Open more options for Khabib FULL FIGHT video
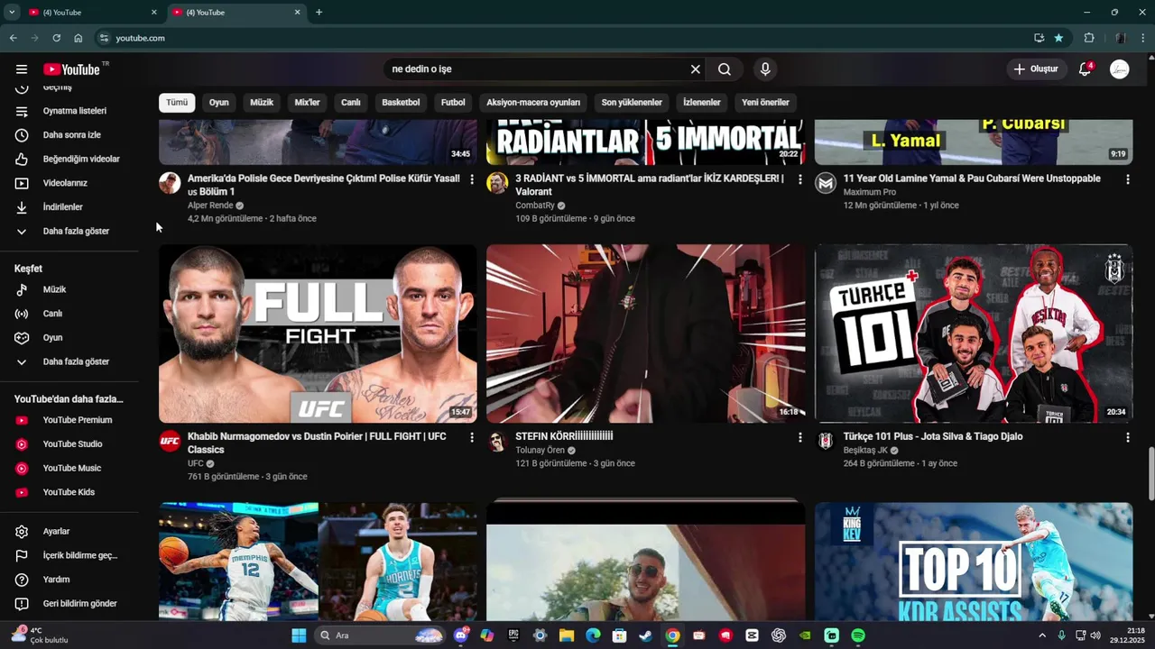Screen dimensions: 1155x649 click(x=471, y=437)
